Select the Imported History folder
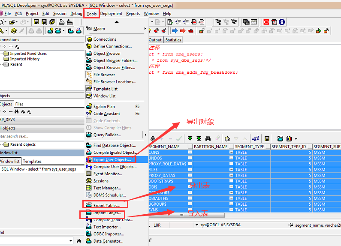341x246 pixels. tap(25, 59)
